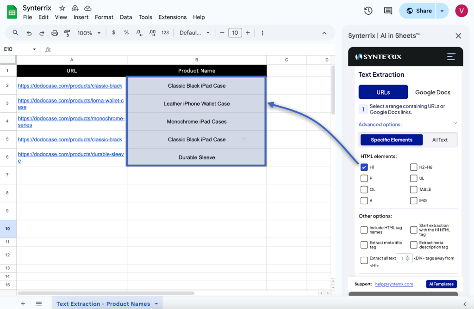Open the Synterrix hamburger menu
The height and width of the screenshot is (309, 474).
pyautogui.click(x=451, y=56)
